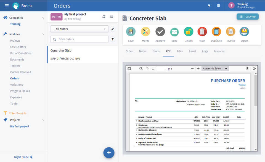Merge the order using the Merge icon
Screen dimensions: 265x162
coord(145,32)
